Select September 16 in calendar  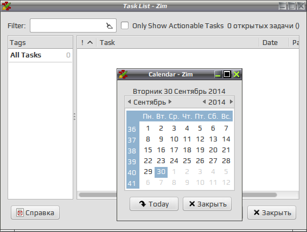(161, 150)
